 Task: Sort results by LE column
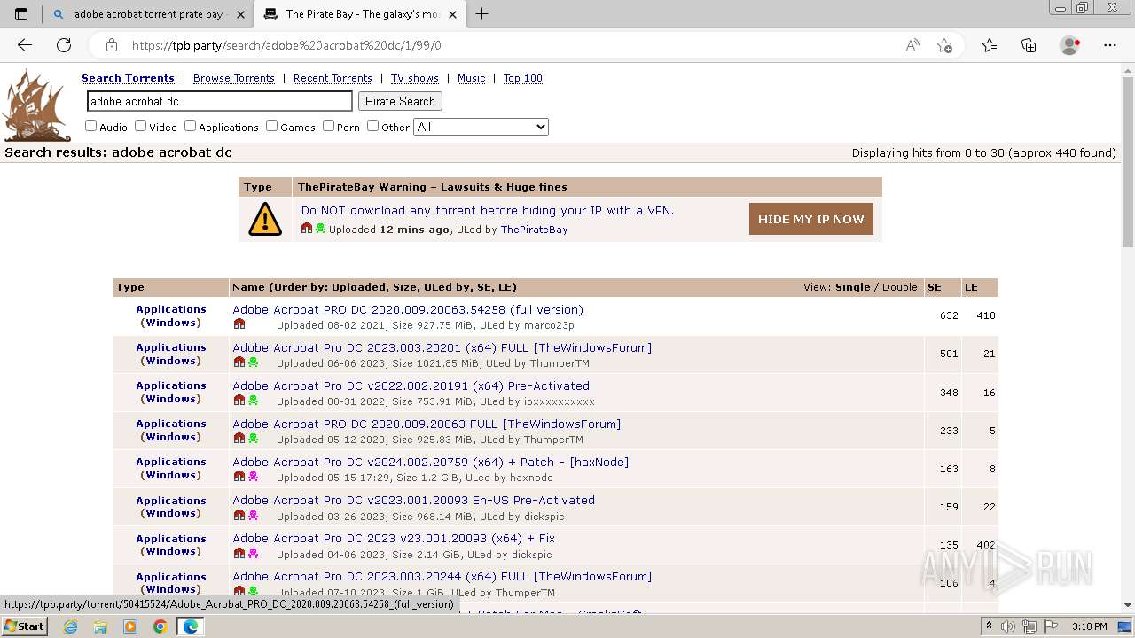point(971,287)
